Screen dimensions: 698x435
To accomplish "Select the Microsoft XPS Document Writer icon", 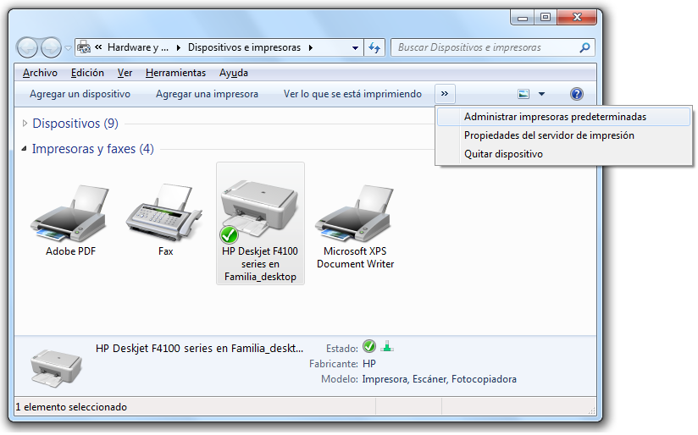I will point(355,213).
